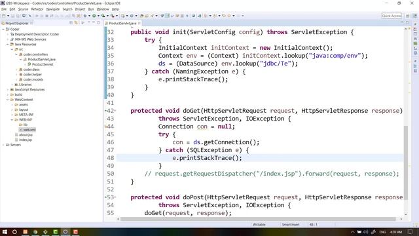Click the Save toolbar icon
The height and width of the screenshot is (236, 419).
[x=12, y=16]
